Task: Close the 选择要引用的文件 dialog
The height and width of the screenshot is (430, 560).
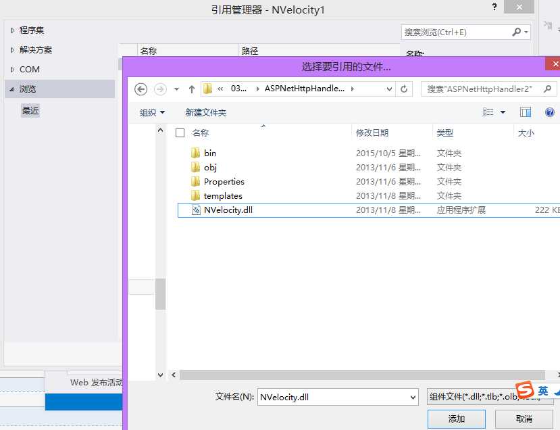Action: [x=554, y=64]
